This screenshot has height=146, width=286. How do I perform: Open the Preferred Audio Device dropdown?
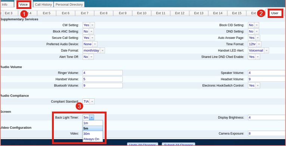tap(90, 44)
